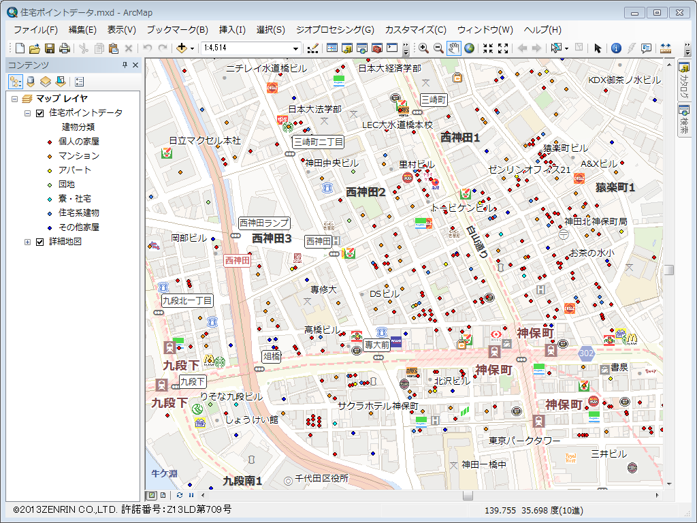Show Standard toolbar overflow options
Image resolution: width=697 pixels, height=523 pixels.
click(406, 48)
